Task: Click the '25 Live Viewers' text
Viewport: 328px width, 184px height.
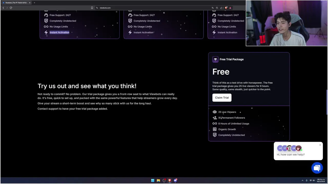Action: click(227, 112)
